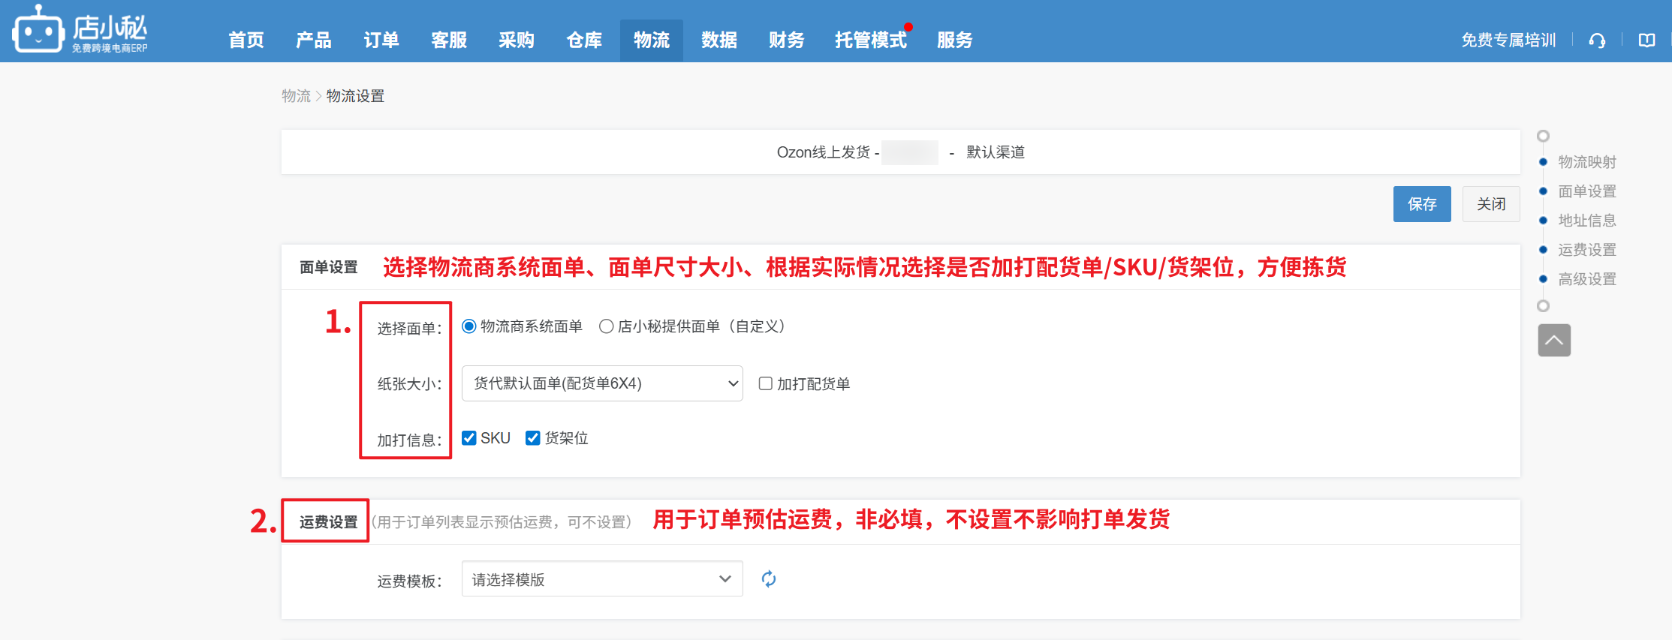Uncheck the SKU checkbox

pyautogui.click(x=469, y=438)
